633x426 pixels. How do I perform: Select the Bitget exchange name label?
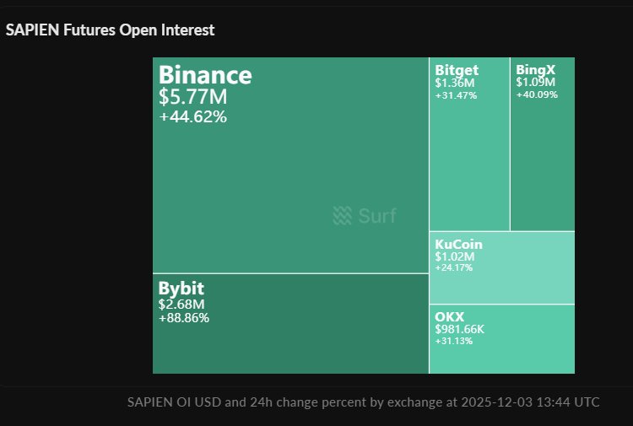point(457,70)
